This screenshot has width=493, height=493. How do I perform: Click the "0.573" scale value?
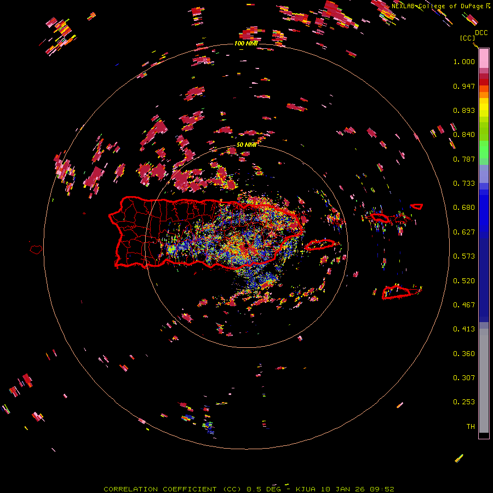464,256
